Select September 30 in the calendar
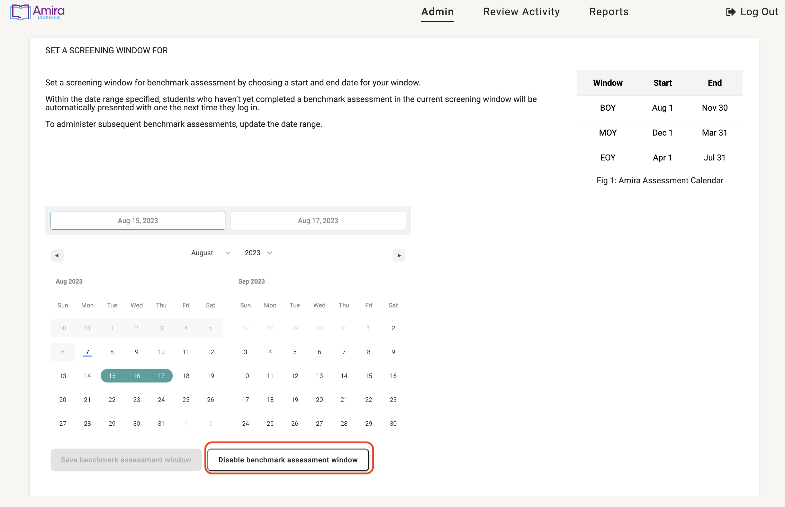 tap(393, 424)
